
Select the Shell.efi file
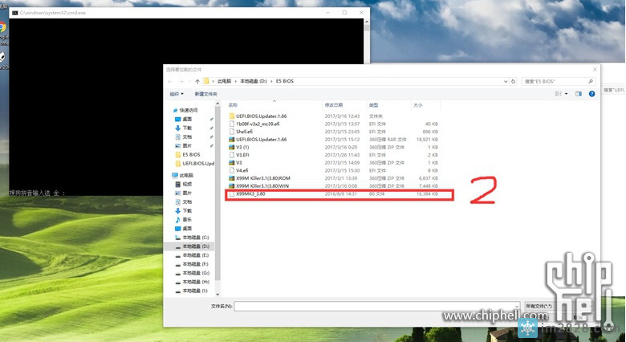tap(244, 132)
